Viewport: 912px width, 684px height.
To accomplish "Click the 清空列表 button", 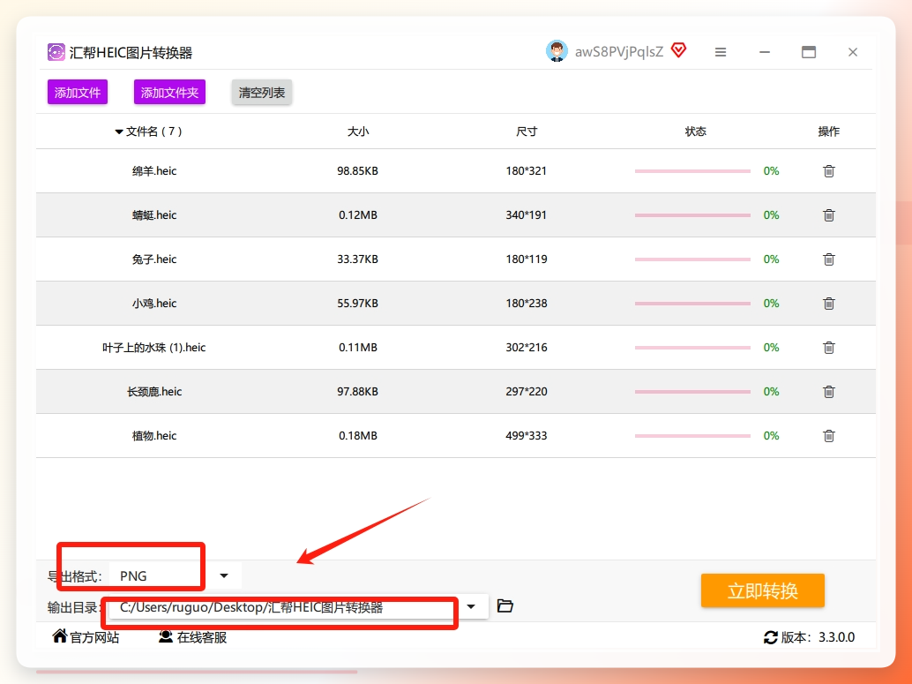I will [x=262, y=93].
